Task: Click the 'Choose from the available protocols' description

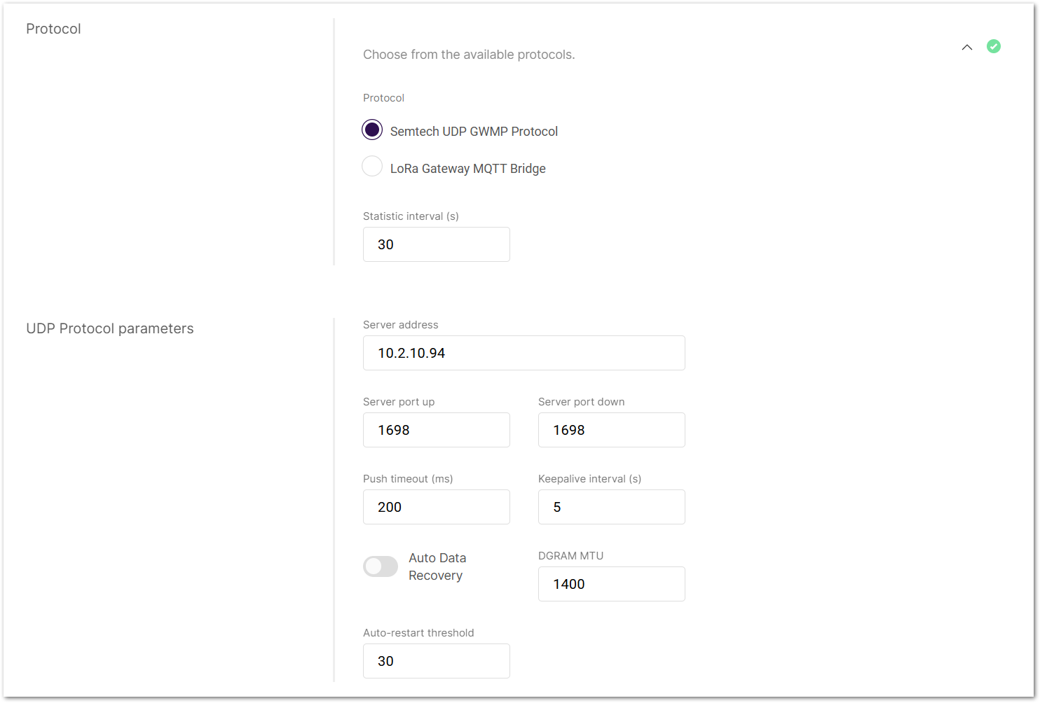Action: click(x=469, y=55)
